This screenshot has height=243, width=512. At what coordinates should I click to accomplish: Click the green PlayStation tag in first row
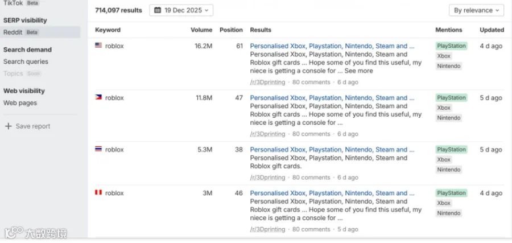[x=451, y=46]
